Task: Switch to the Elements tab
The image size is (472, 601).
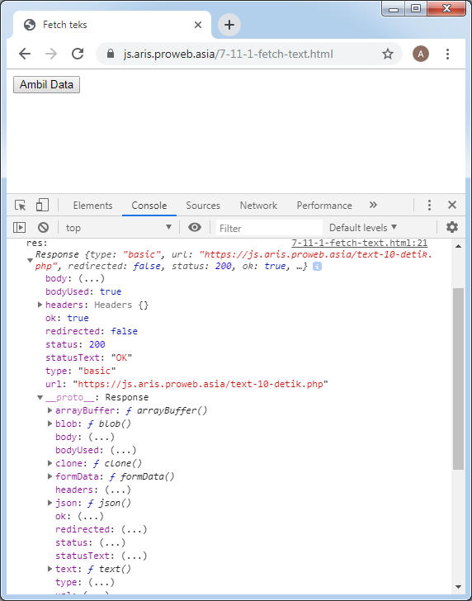Action: [92, 206]
